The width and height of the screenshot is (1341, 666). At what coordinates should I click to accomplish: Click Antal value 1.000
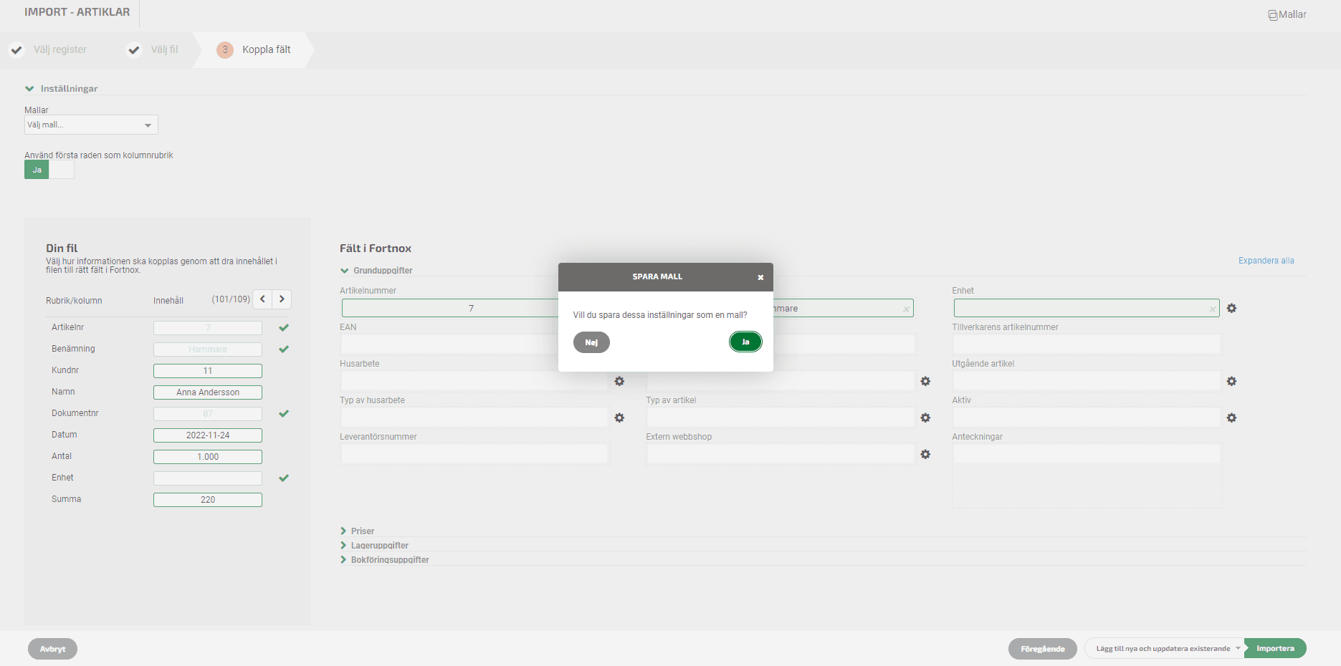pyautogui.click(x=208, y=457)
